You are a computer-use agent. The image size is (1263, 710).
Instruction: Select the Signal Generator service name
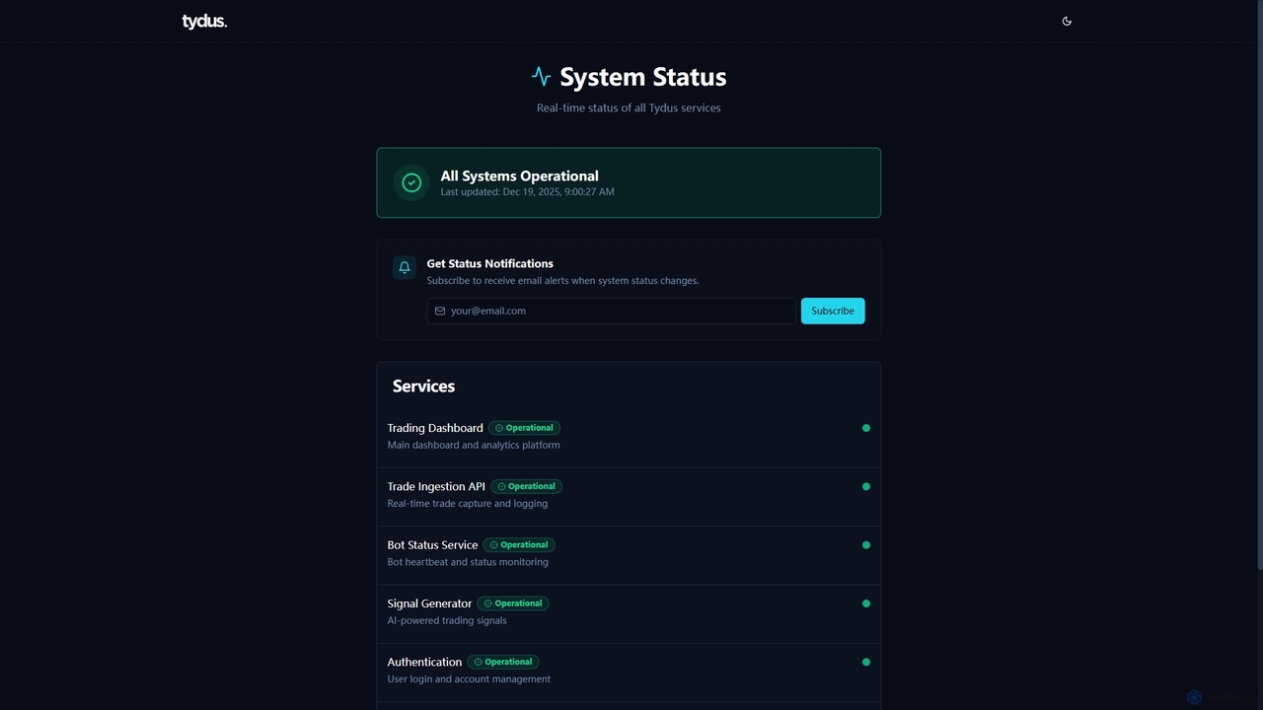429,603
